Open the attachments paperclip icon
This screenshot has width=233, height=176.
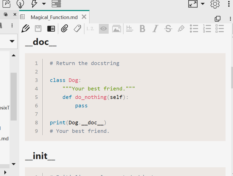coord(64,29)
